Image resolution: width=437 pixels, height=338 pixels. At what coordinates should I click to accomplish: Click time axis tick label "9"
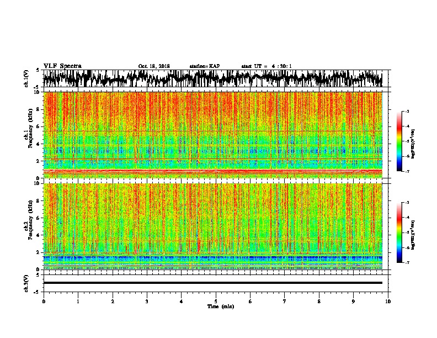(x=353, y=302)
